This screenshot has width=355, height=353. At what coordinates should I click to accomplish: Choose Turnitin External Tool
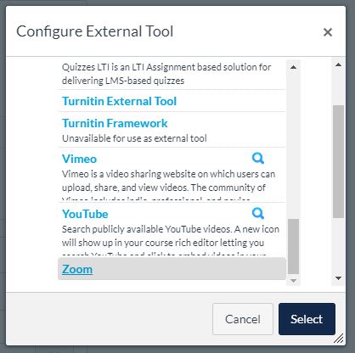(x=119, y=101)
